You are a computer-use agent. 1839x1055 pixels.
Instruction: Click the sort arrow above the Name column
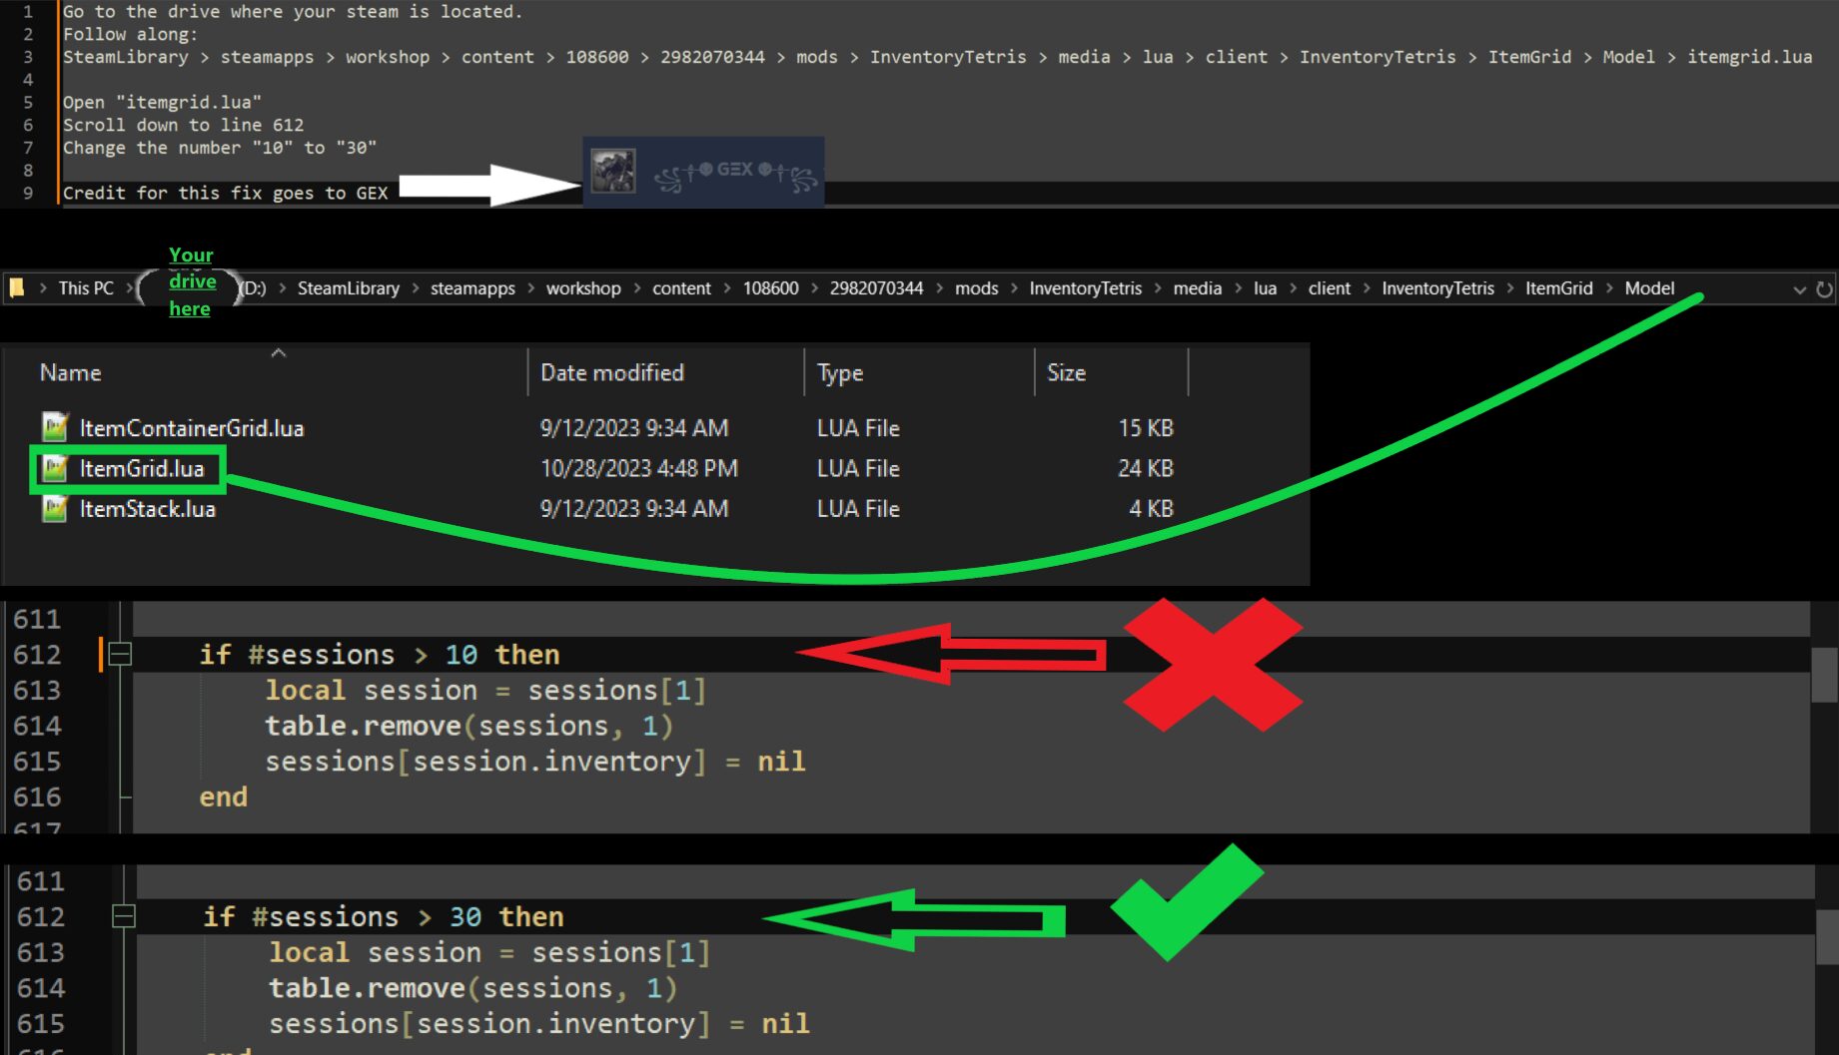[x=279, y=352]
